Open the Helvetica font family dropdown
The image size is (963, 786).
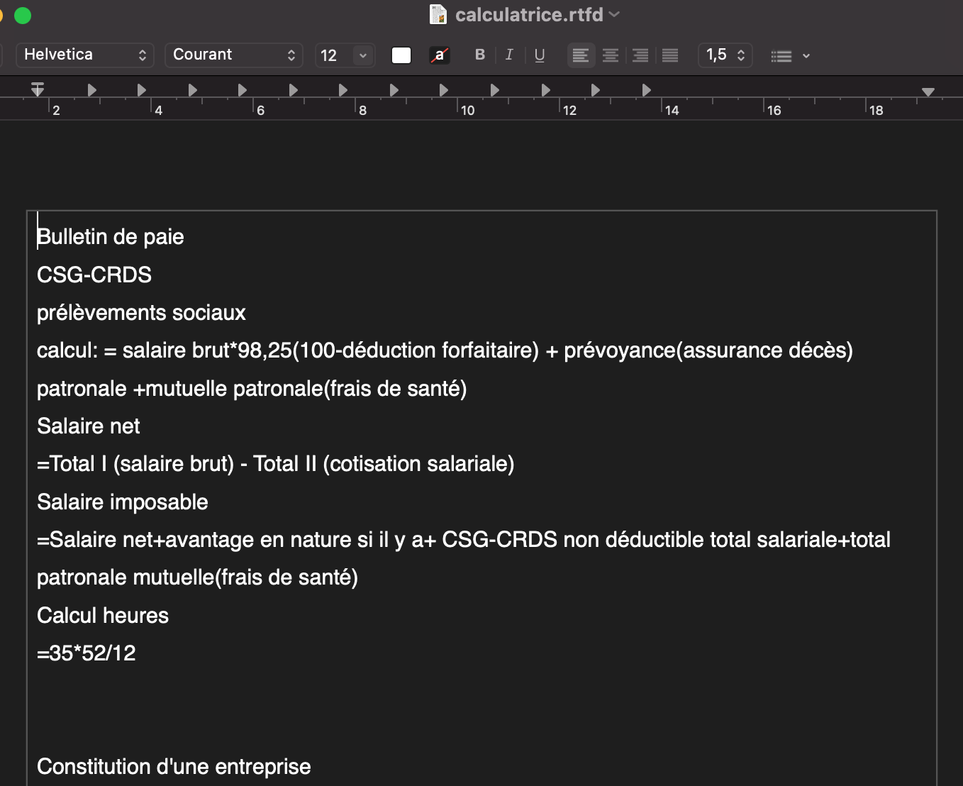pos(84,55)
